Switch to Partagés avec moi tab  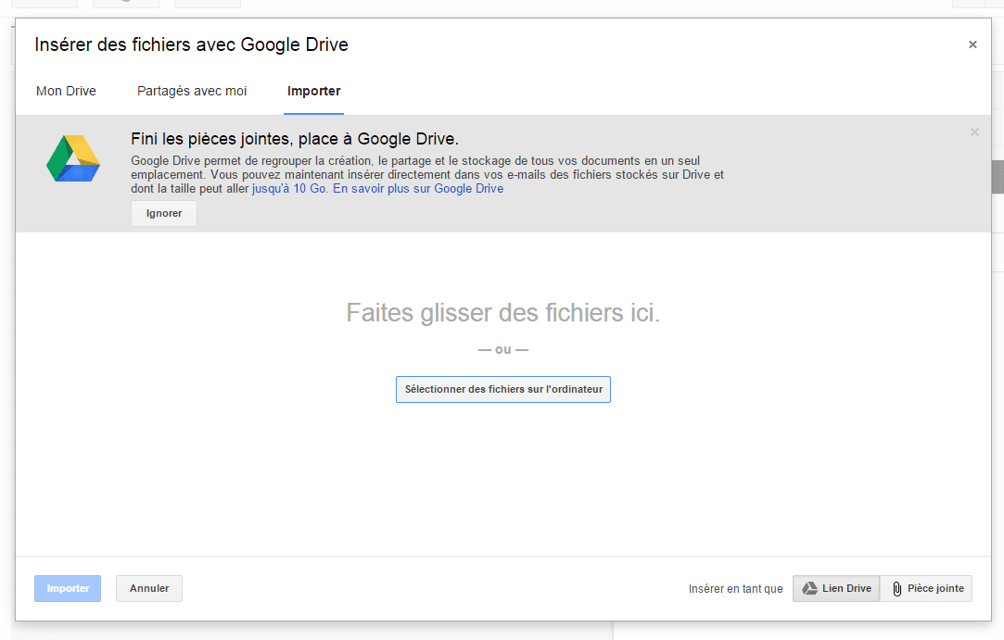192,91
